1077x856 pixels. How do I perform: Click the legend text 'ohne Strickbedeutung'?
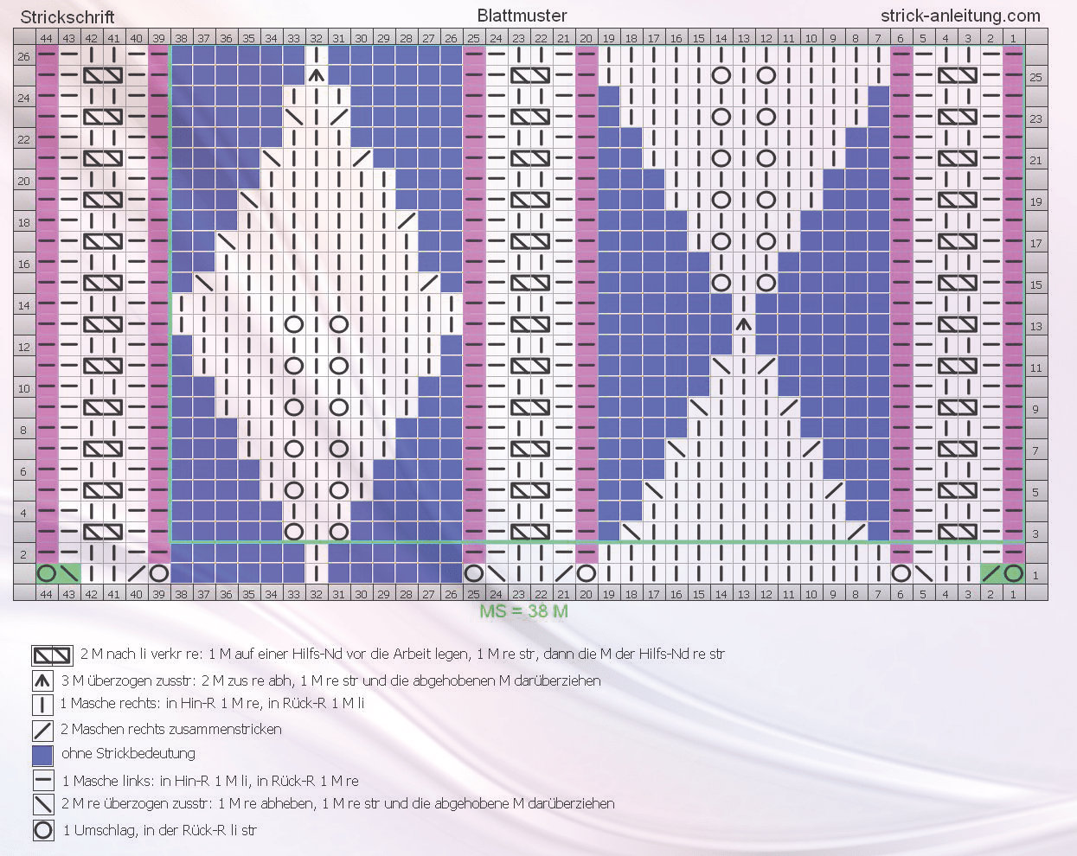coord(128,753)
